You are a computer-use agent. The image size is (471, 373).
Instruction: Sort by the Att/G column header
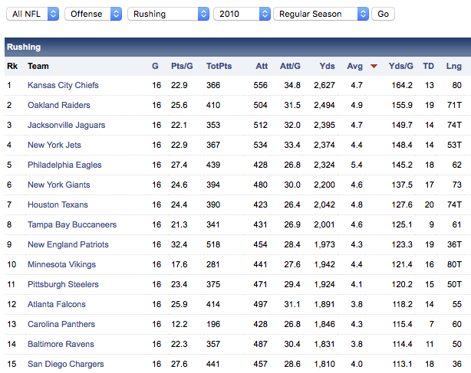(290, 66)
